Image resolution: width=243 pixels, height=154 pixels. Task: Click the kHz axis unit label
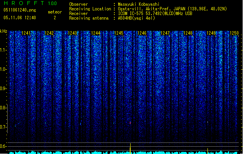3,31
